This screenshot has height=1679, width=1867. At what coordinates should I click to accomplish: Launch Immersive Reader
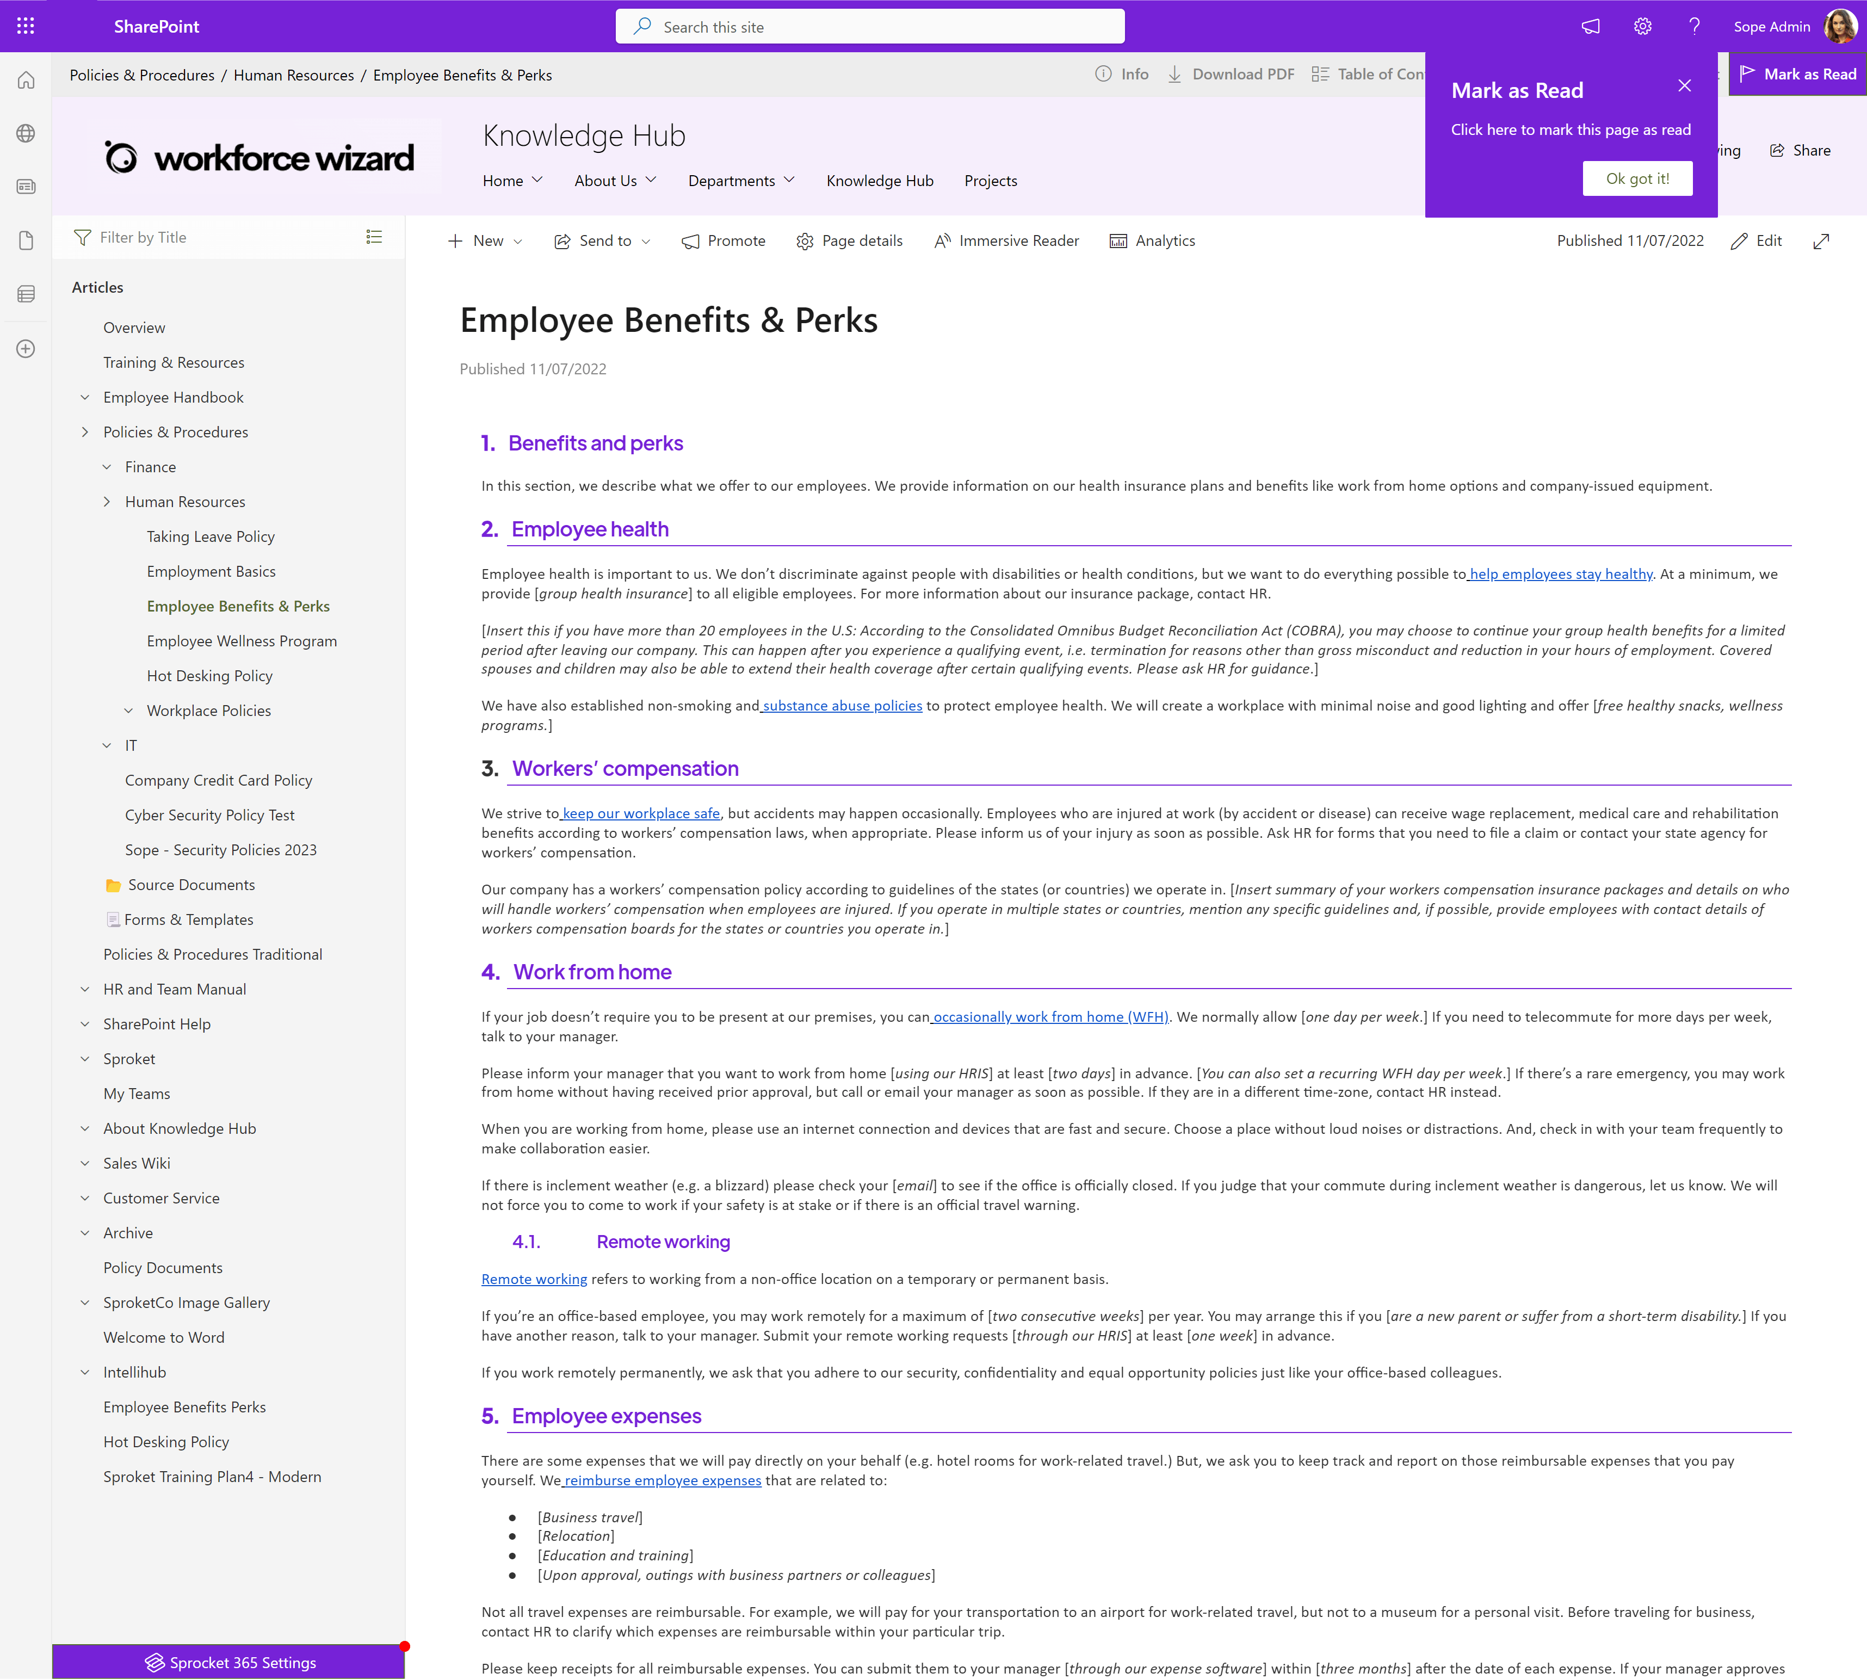point(1006,241)
